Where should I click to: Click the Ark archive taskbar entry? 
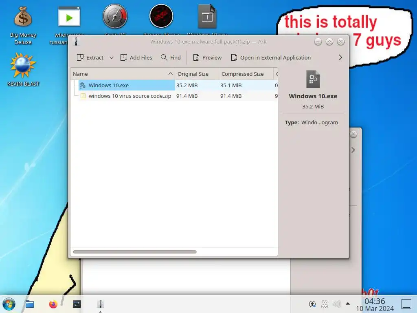click(x=100, y=304)
